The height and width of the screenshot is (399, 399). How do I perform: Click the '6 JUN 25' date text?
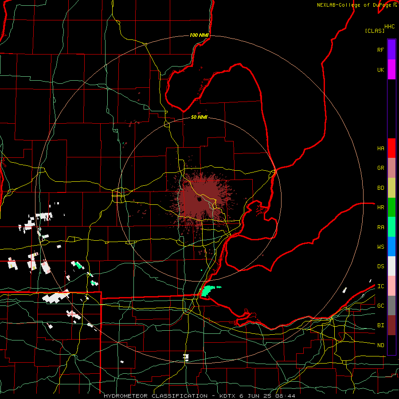256,396
